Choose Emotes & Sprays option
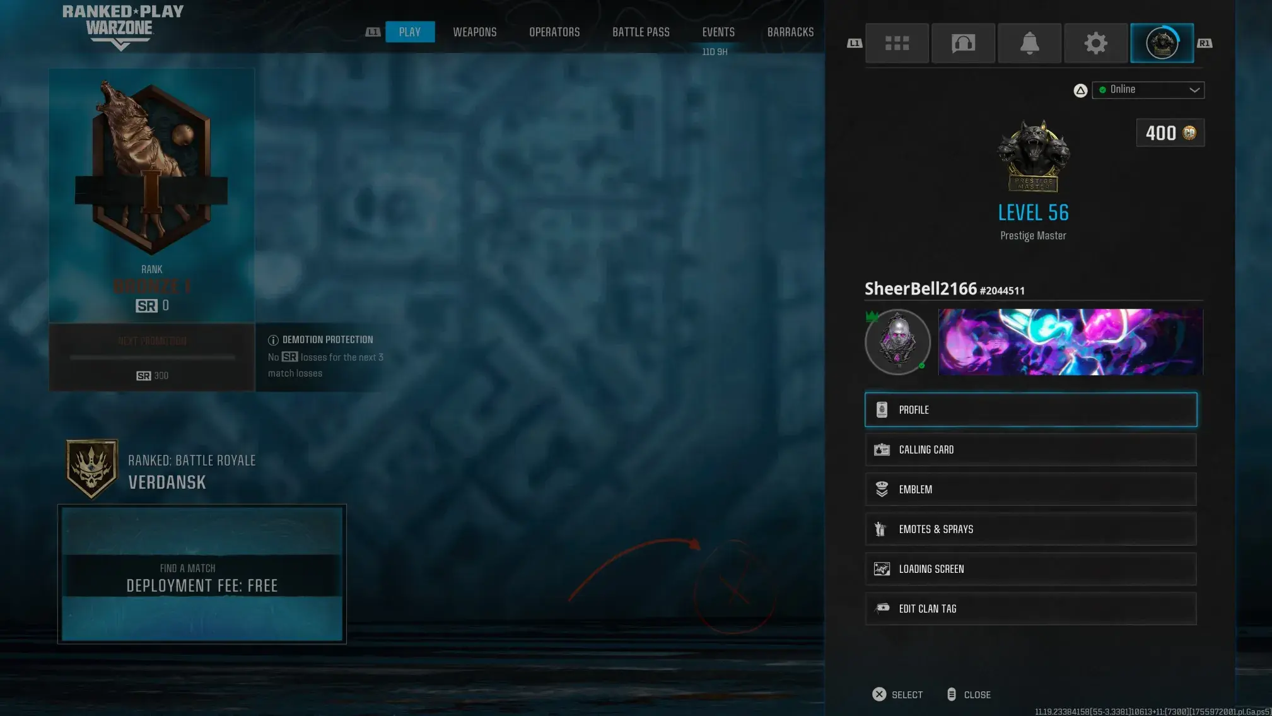The image size is (1272, 716). click(1030, 529)
